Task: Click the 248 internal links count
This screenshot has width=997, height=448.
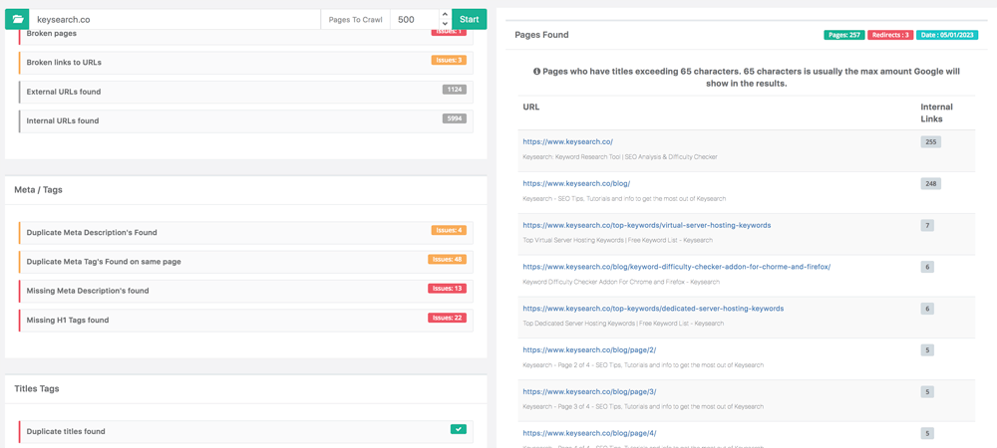Action: [930, 183]
